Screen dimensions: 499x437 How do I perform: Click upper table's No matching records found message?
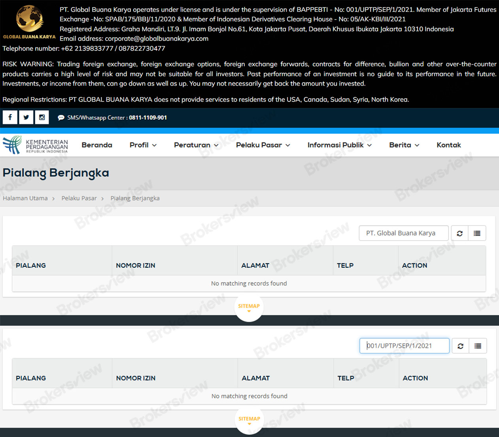tap(249, 283)
